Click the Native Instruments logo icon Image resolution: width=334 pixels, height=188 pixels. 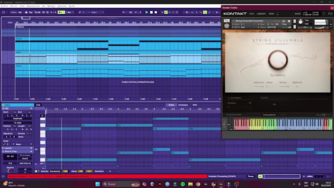coord(330,14)
